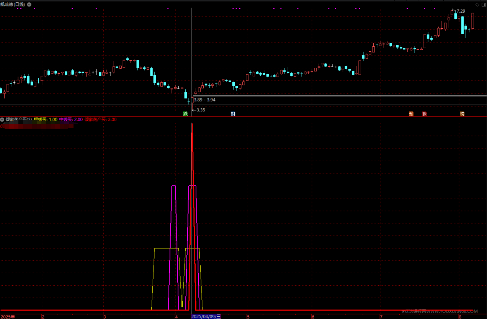The image size is (487, 319).
Task: Select the 短线买 indicator label
Action: 45,119
